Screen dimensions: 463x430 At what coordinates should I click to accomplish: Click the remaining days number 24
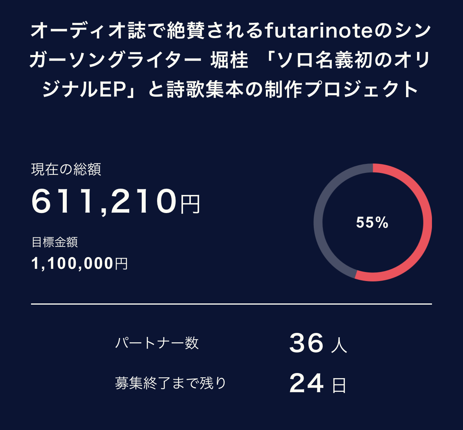306,384
